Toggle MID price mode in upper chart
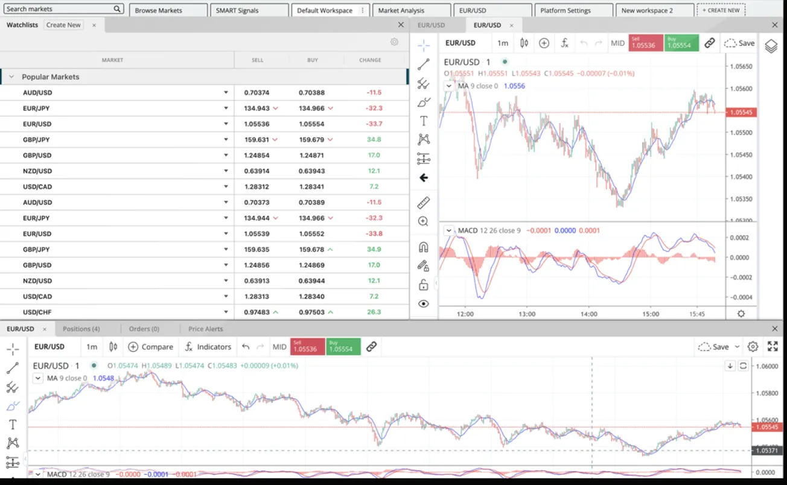787x485 pixels. click(617, 43)
